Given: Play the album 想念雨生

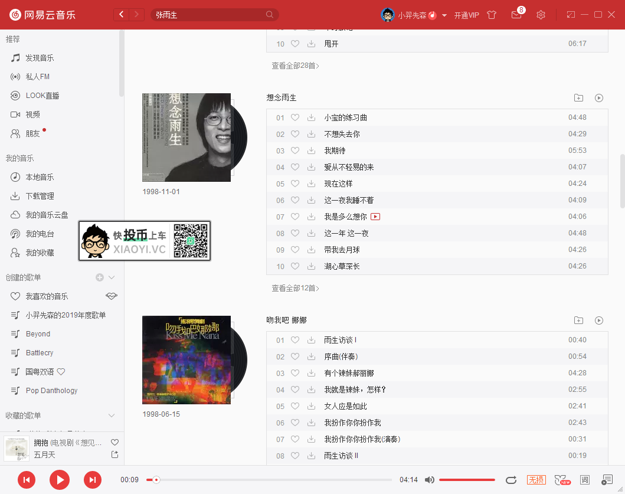Looking at the screenshot, I should 598,98.
